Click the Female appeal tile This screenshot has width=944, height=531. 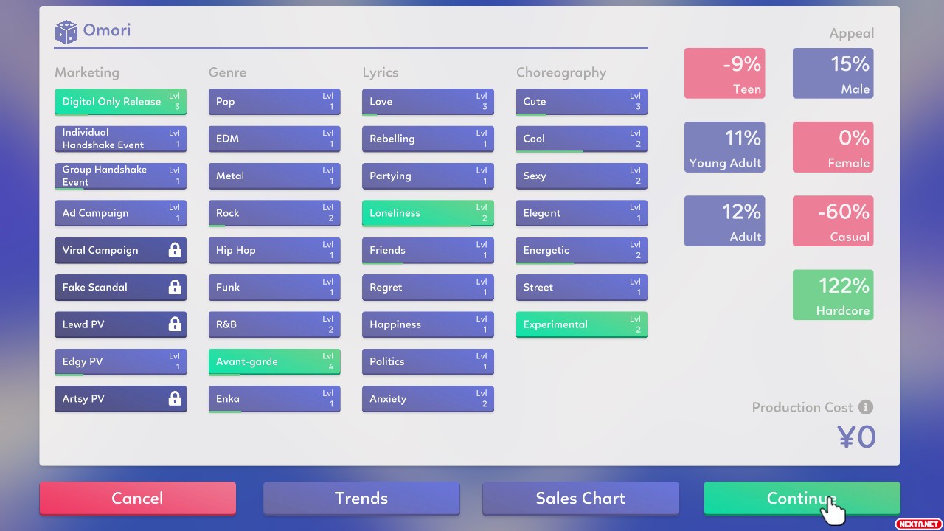833,147
